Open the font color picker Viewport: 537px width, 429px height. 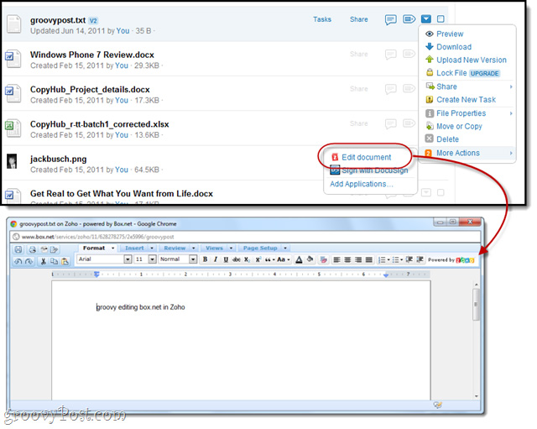299,259
